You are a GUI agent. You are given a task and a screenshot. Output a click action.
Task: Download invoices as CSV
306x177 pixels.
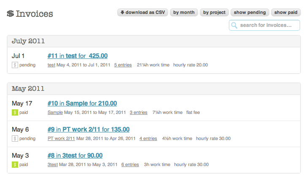tap(142, 13)
